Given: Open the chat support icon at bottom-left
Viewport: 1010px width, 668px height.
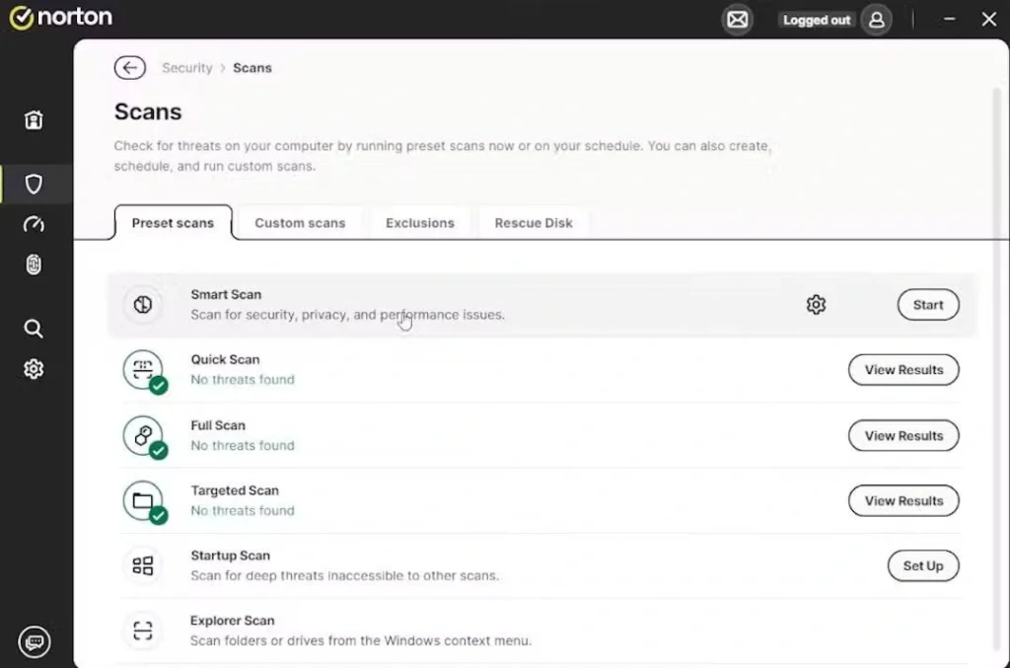Looking at the screenshot, I should pos(35,642).
